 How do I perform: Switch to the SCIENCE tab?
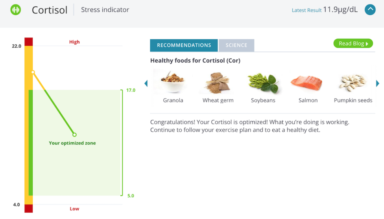point(236,45)
